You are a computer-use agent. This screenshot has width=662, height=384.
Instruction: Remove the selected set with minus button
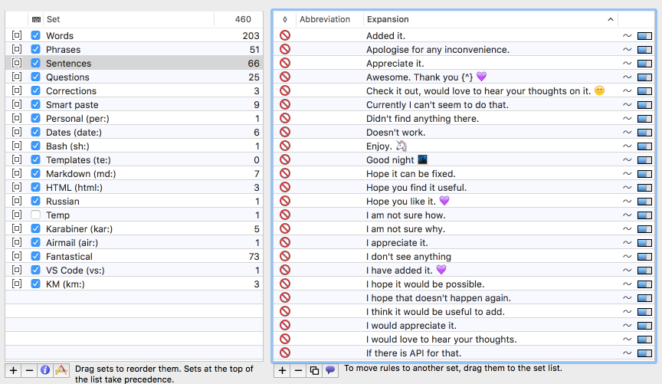click(29, 370)
